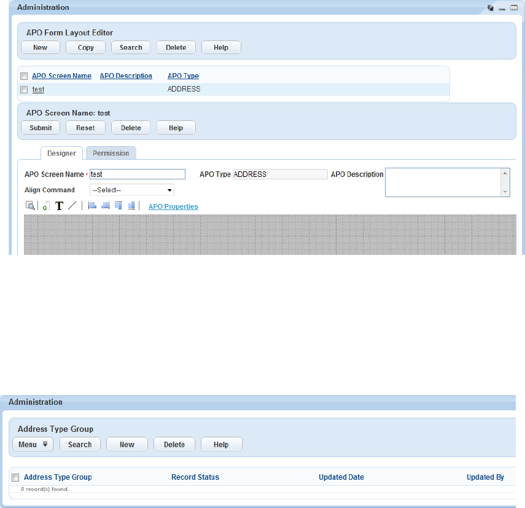The width and height of the screenshot is (525, 508).
Task: Switch to the Designer tab
Action: tap(61, 153)
